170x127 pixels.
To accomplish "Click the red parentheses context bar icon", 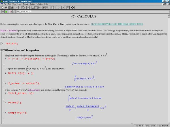I will (x=11, y=12).
